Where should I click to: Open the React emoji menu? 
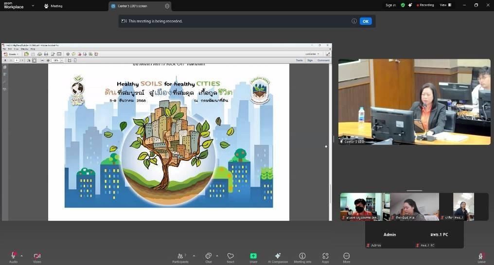tap(230, 256)
